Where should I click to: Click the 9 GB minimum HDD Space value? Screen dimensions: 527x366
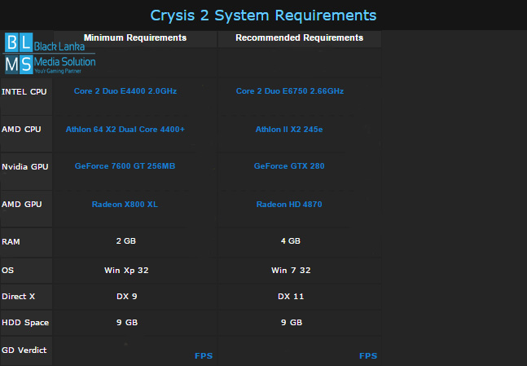coord(127,323)
